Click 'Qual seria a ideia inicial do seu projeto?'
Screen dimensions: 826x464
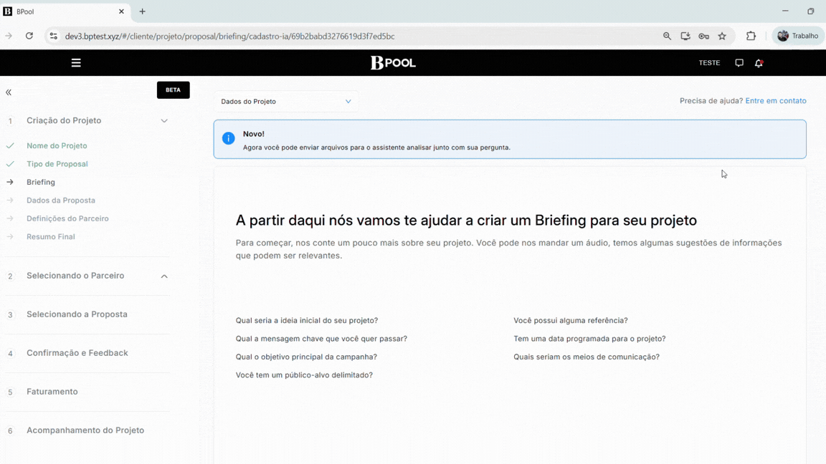(307, 320)
